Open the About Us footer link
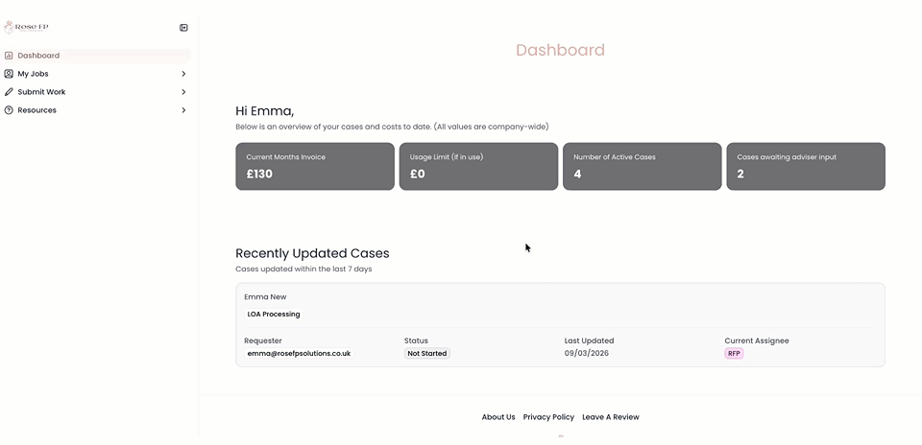922x445 pixels. pyautogui.click(x=498, y=417)
